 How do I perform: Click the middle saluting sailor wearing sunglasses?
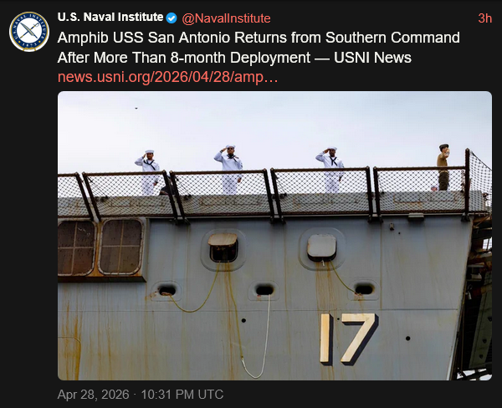point(229,169)
